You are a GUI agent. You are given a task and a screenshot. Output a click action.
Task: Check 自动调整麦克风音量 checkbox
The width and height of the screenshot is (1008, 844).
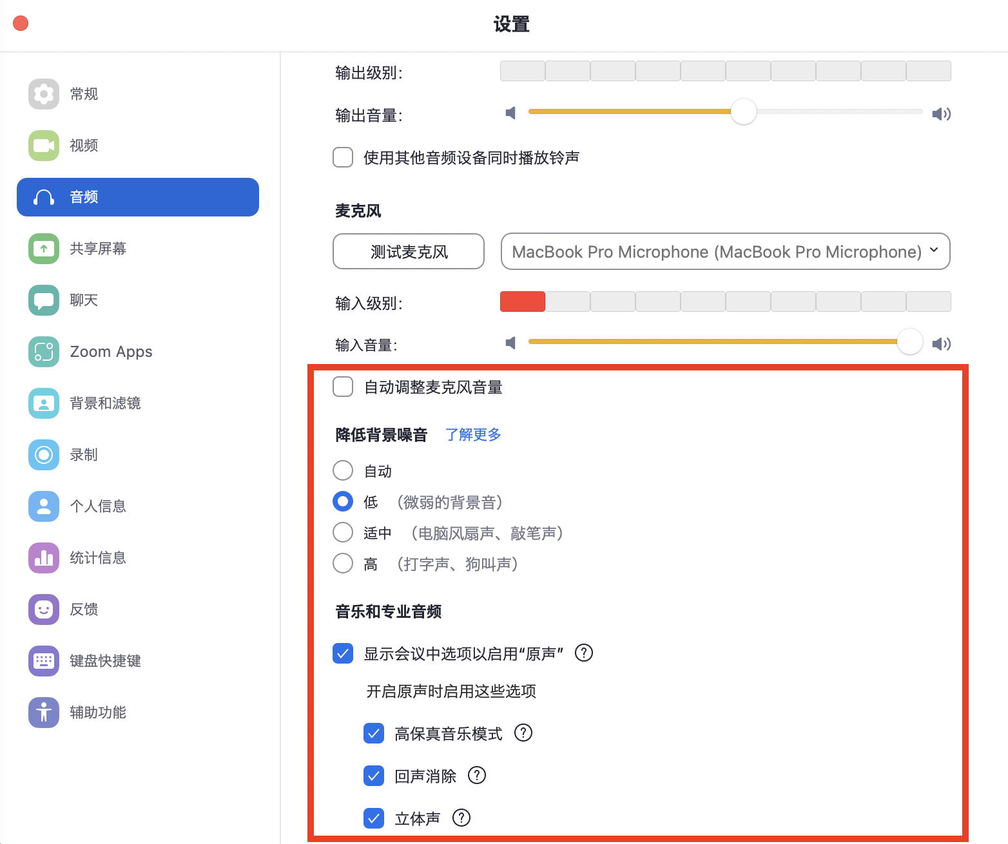[343, 387]
